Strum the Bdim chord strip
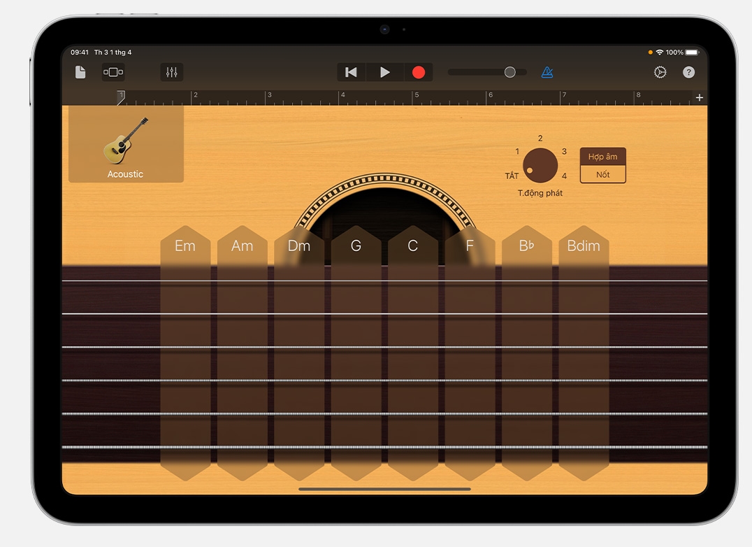Viewport: 752px width, 547px height. pyautogui.click(x=584, y=350)
